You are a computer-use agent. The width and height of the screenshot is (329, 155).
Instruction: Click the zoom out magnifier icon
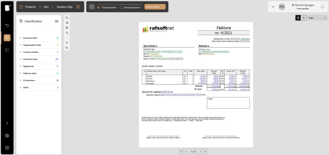[67, 43]
